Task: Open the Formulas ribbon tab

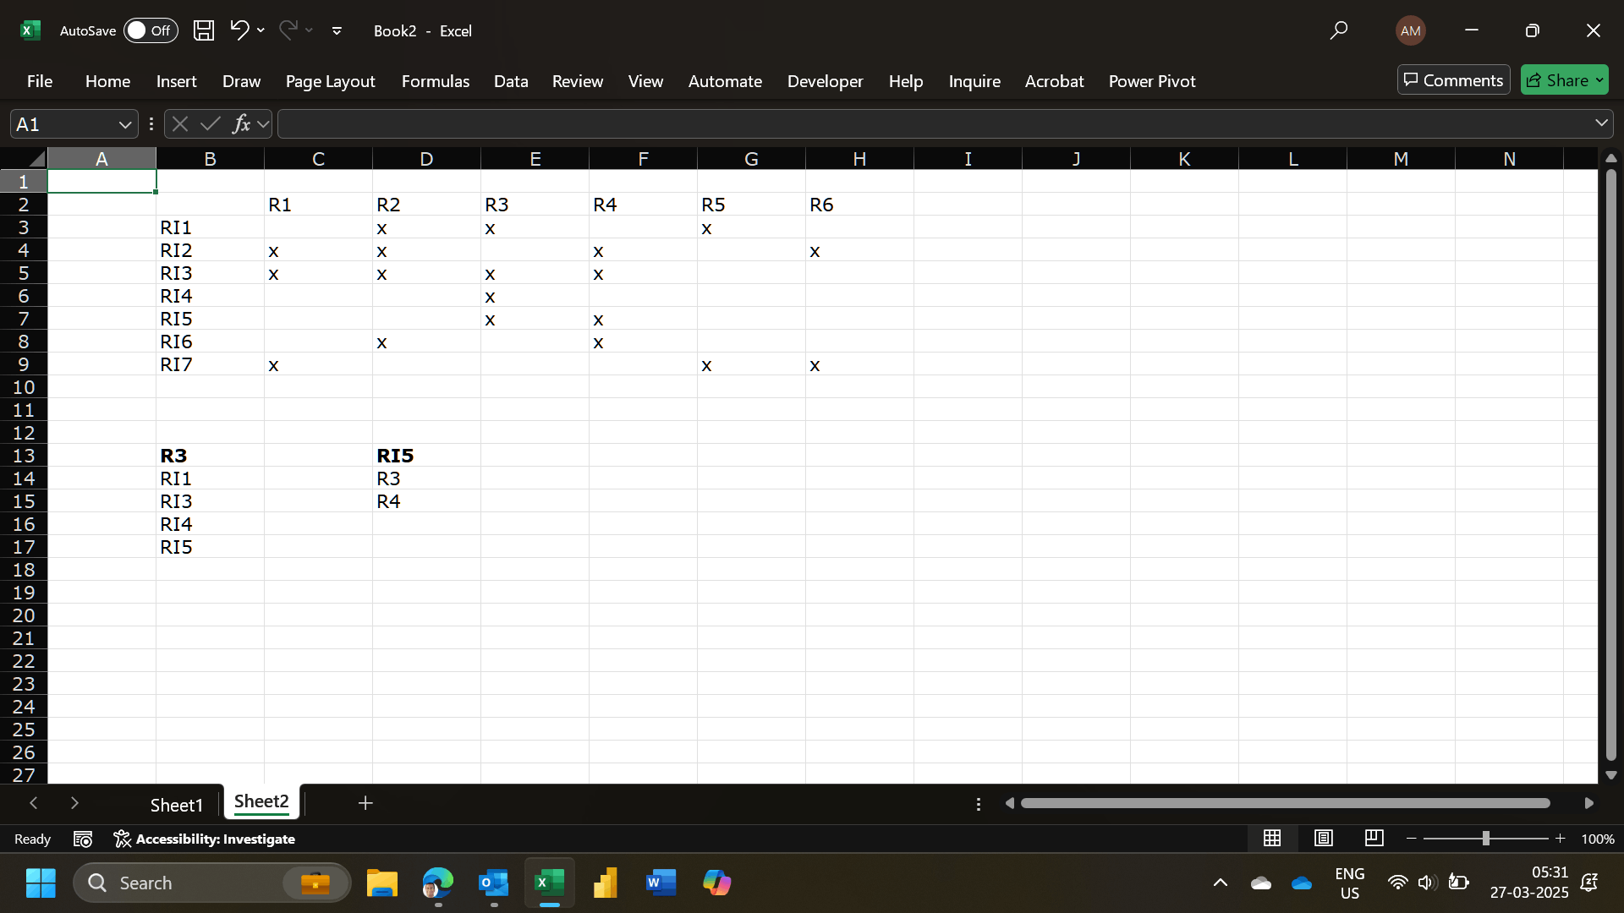Action: 435,81
